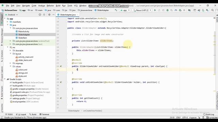This screenshot has width=218, height=122.
Task: Close the SliderAdapter.java editor tab
Action: click(x=77, y=15)
